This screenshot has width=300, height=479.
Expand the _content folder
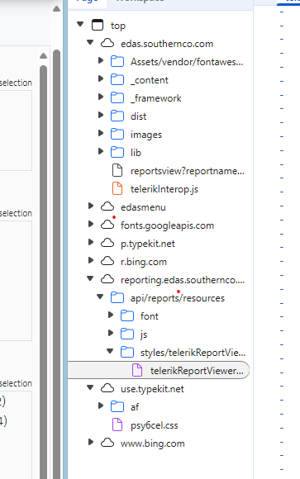(x=101, y=78)
